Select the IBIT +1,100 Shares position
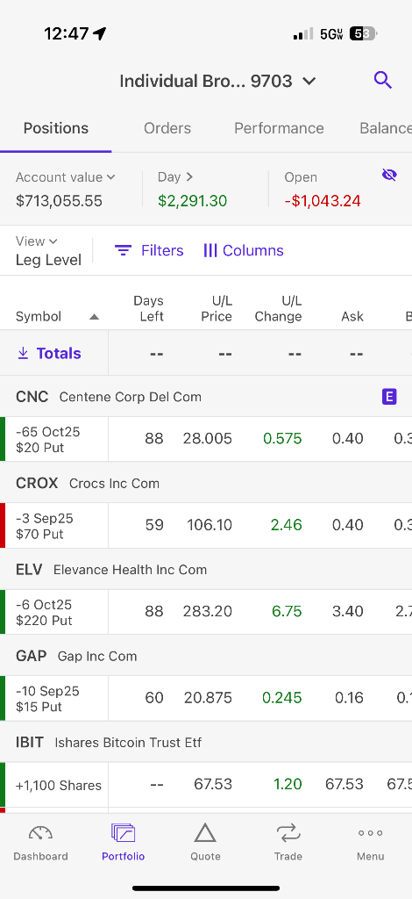The width and height of the screenshot is (412, 899). (206, 784)
